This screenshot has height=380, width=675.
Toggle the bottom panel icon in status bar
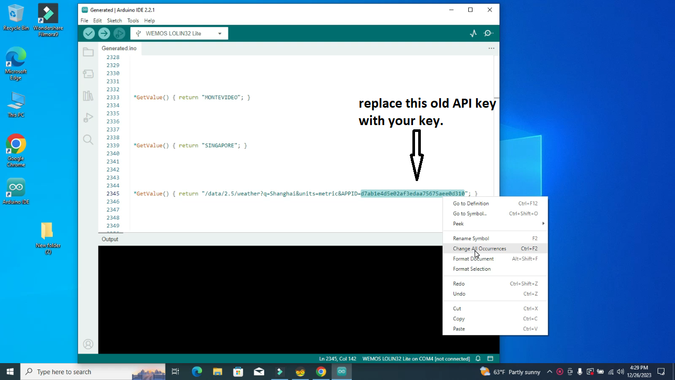point(490,359)
